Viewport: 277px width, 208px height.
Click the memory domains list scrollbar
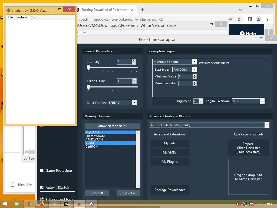138,159
